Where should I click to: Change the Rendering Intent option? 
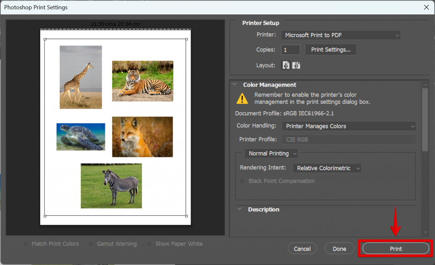pos(327,168)
